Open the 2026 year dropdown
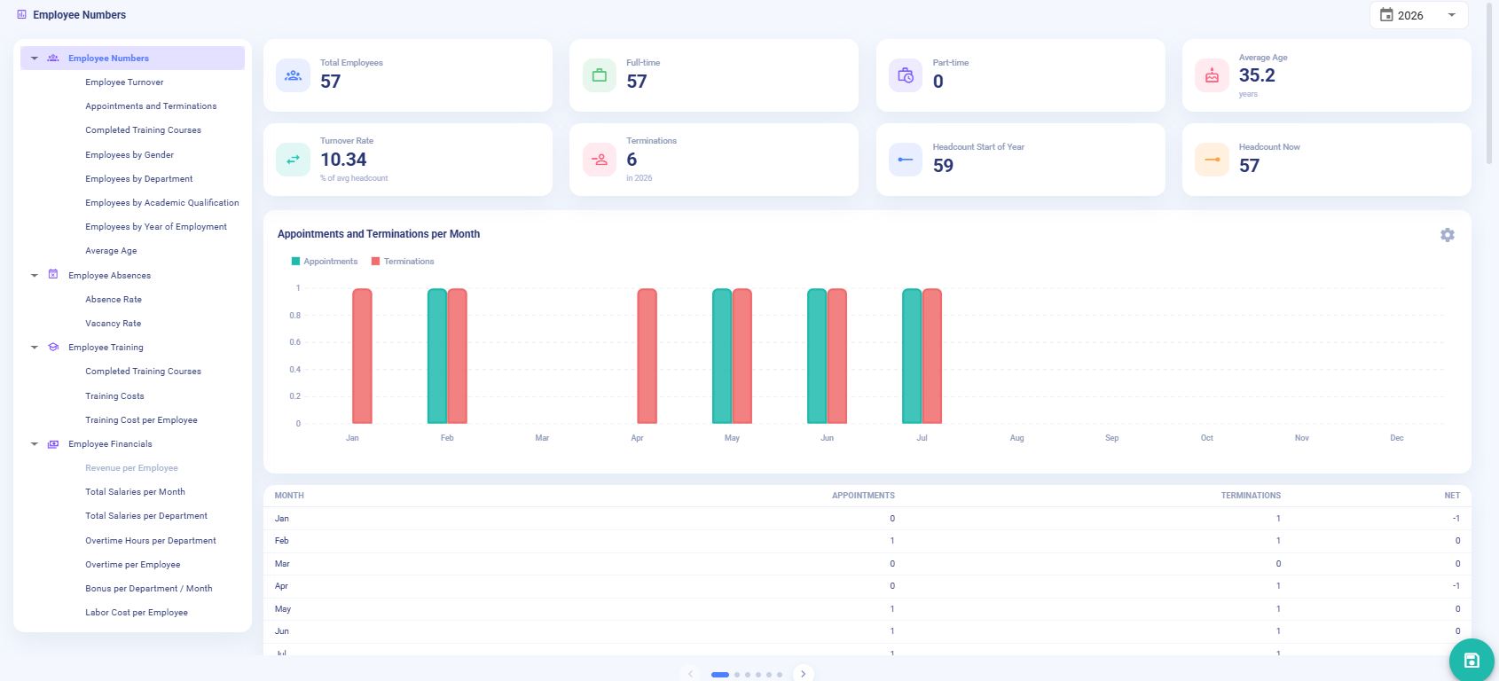The width and height of the screenshot is (1499, 681). tap(1419, 15)
